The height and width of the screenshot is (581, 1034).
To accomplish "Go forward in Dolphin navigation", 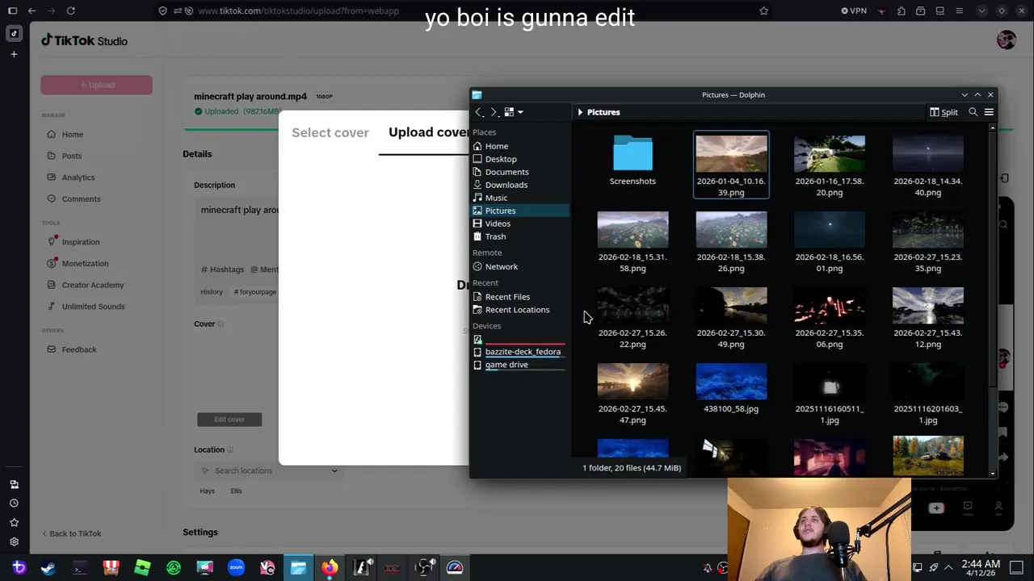I will click(x=494, y=112).
